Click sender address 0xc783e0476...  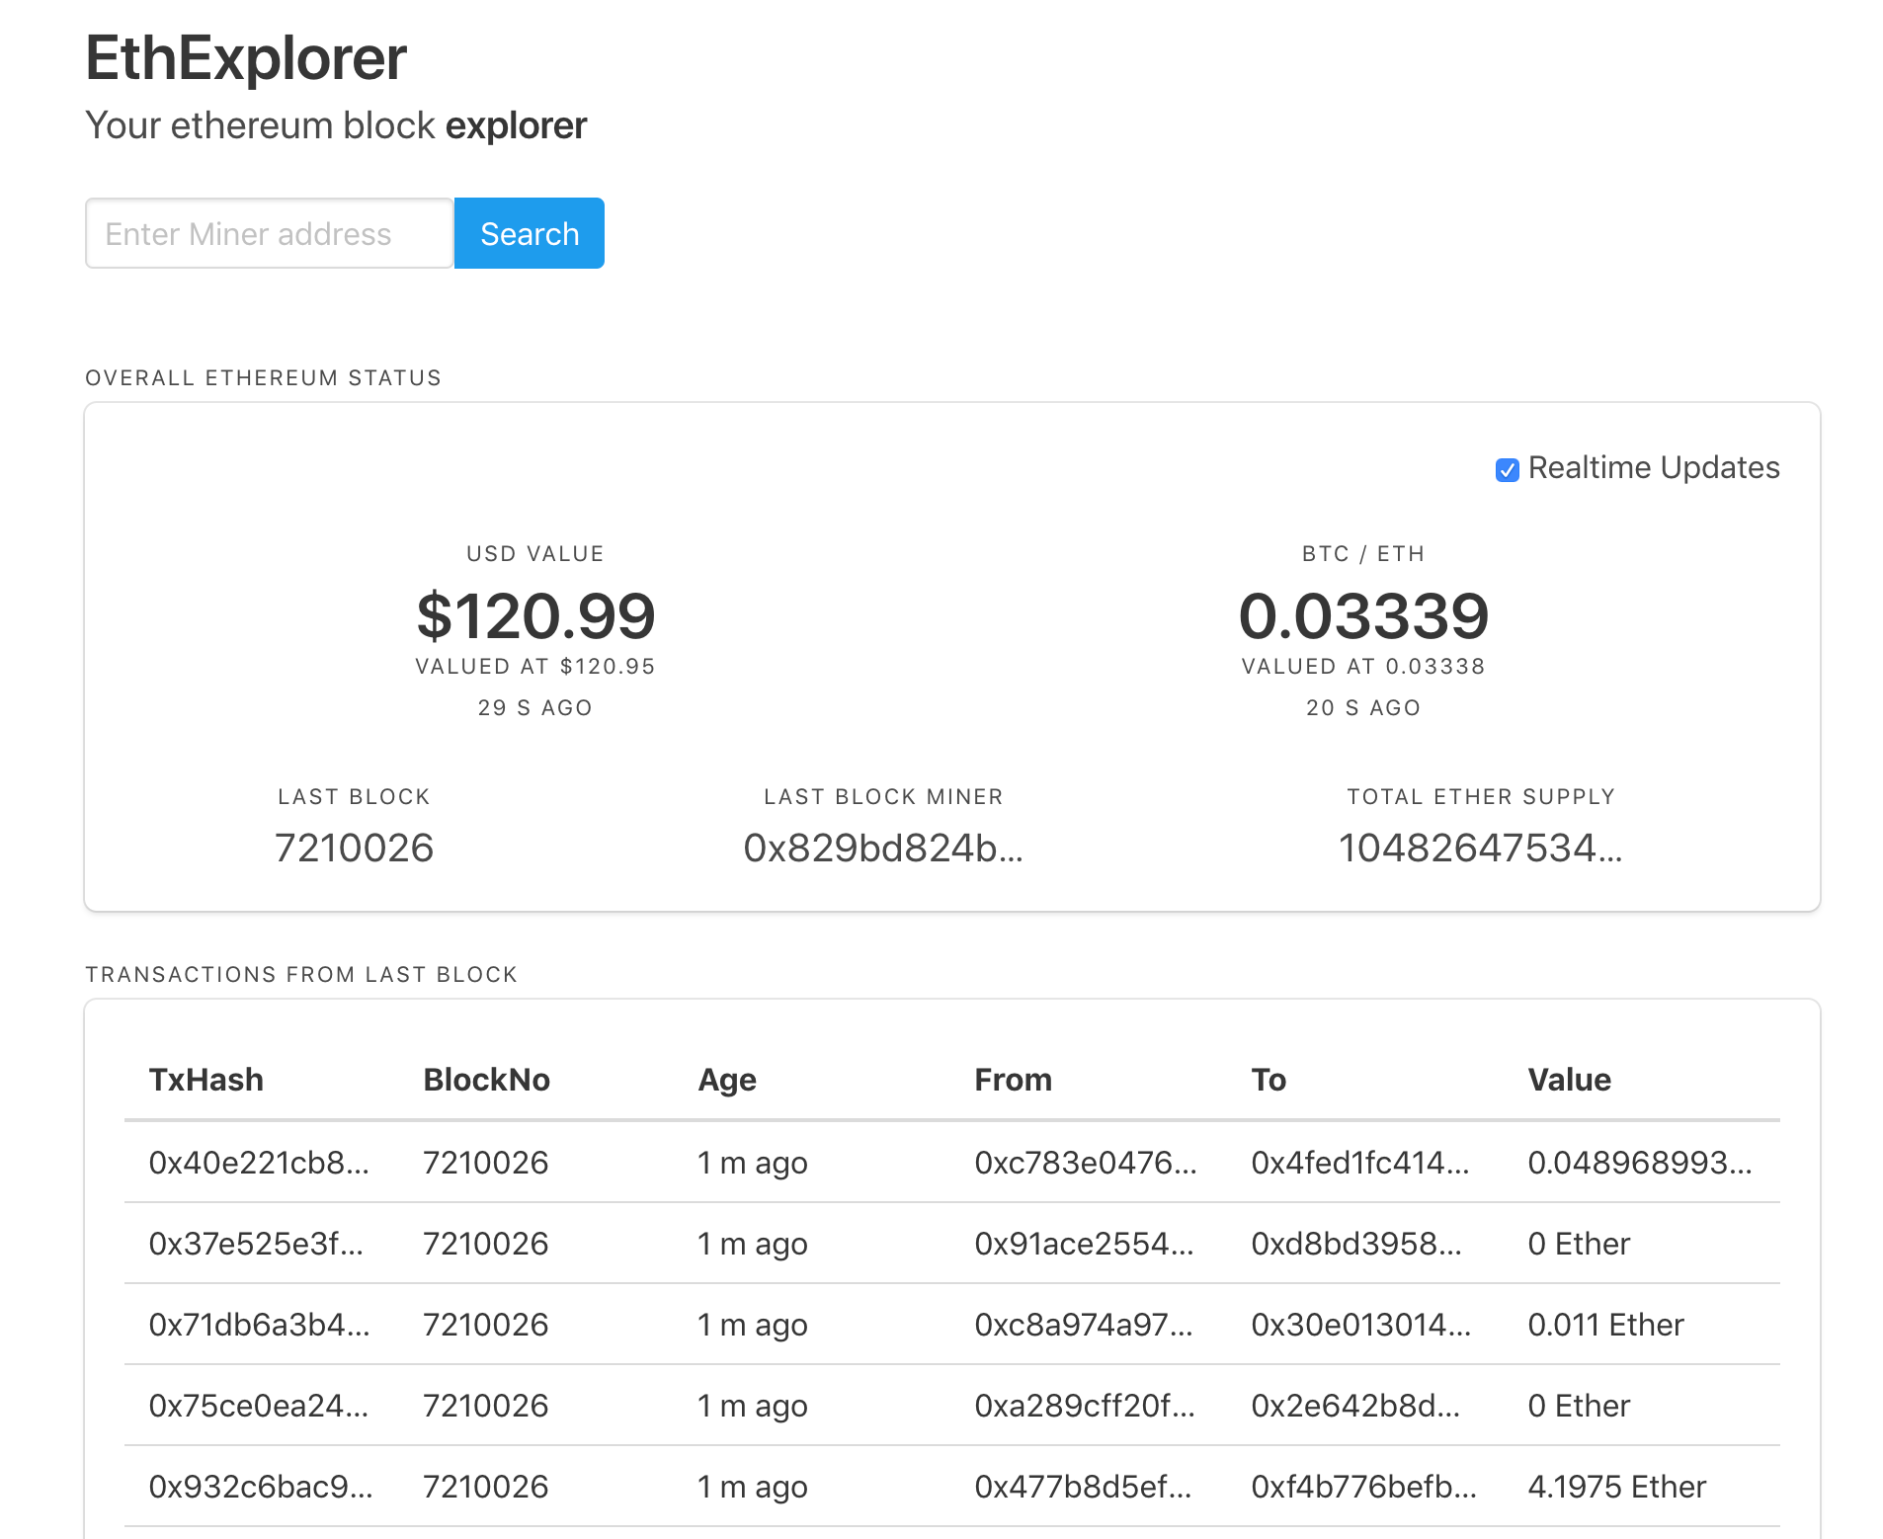(1086, 1163)
